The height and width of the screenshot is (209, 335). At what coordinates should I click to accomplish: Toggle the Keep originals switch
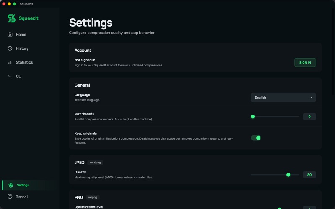256,138
